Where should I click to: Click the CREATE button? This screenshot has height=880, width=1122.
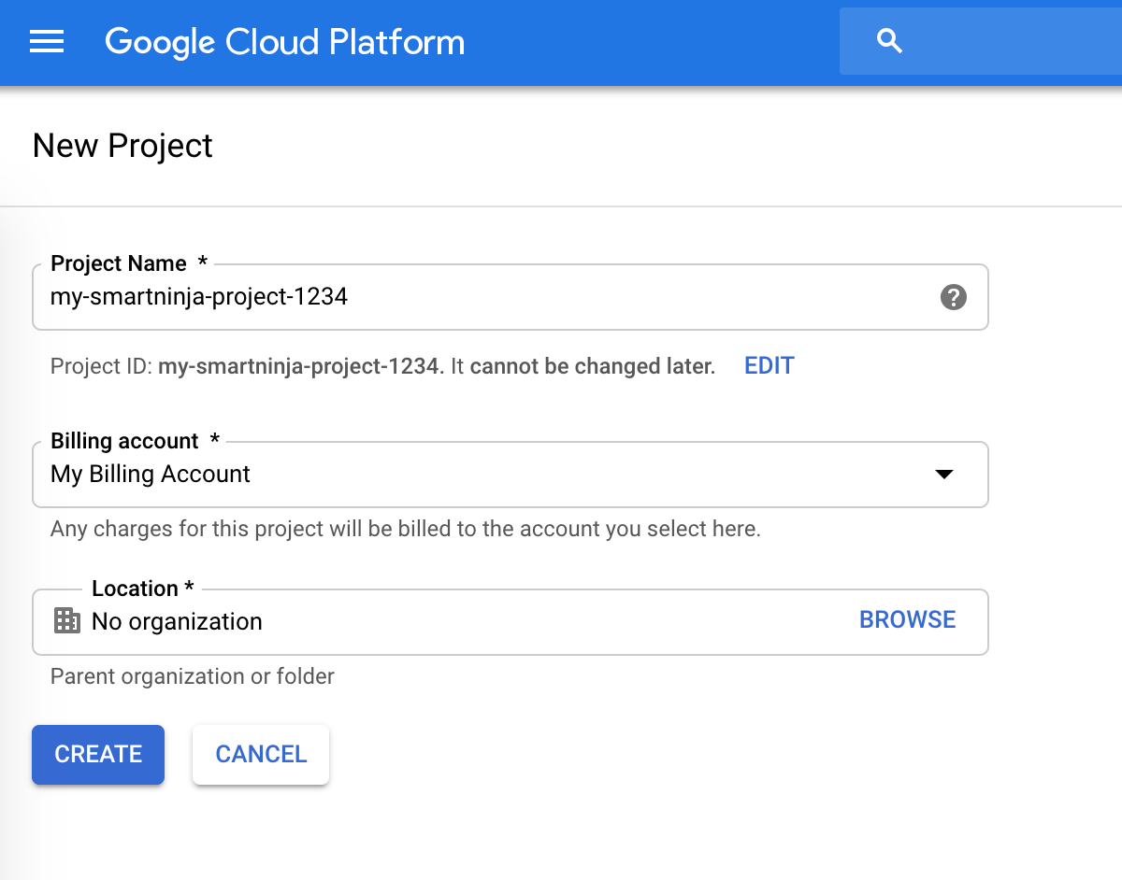(x=98, y=754)
